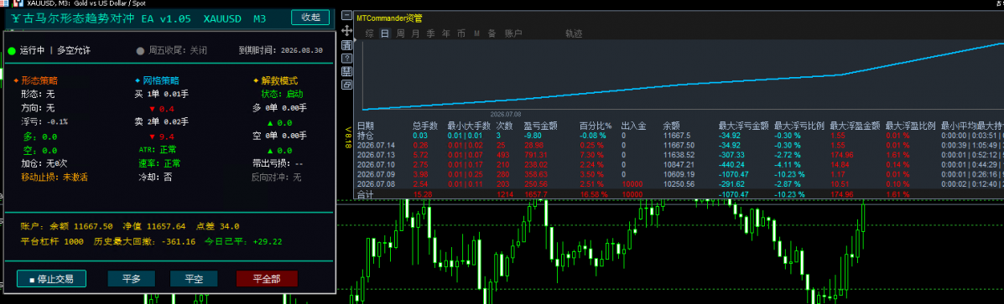This screenshot has width=1004, height=304.
Task: Click the 余额 column header
Action: coord(672,126)
